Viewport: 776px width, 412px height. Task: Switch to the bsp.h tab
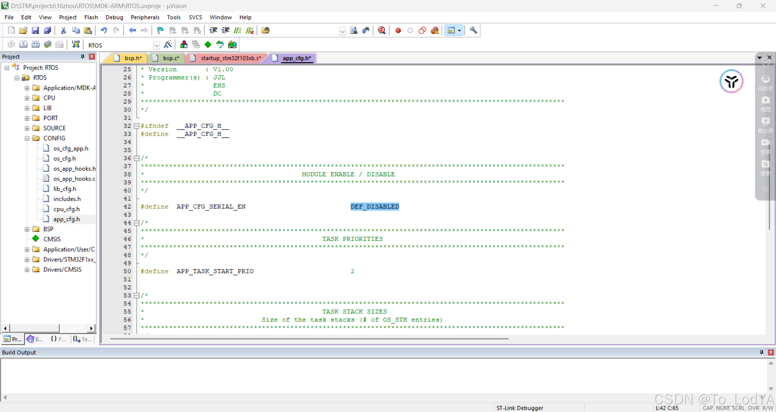click(x=129, y=58)
